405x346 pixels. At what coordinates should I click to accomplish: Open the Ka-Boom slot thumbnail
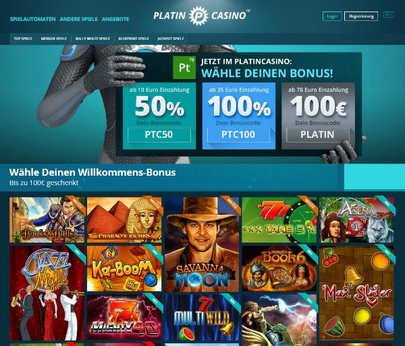[124, 269]
